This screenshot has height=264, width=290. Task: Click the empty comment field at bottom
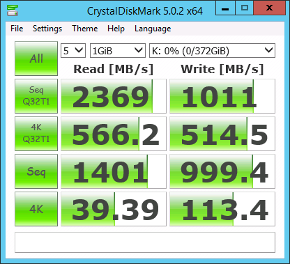click(145, 242)
